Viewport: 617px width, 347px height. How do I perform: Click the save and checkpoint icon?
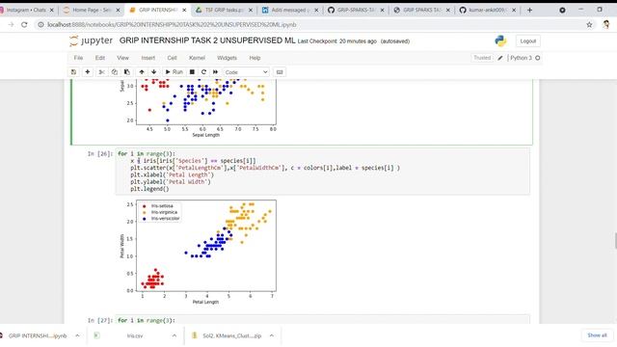(73, 72)
